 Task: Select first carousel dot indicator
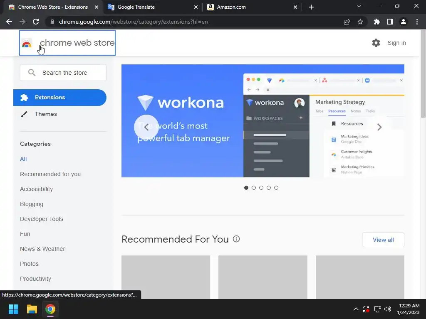(246, 188)
